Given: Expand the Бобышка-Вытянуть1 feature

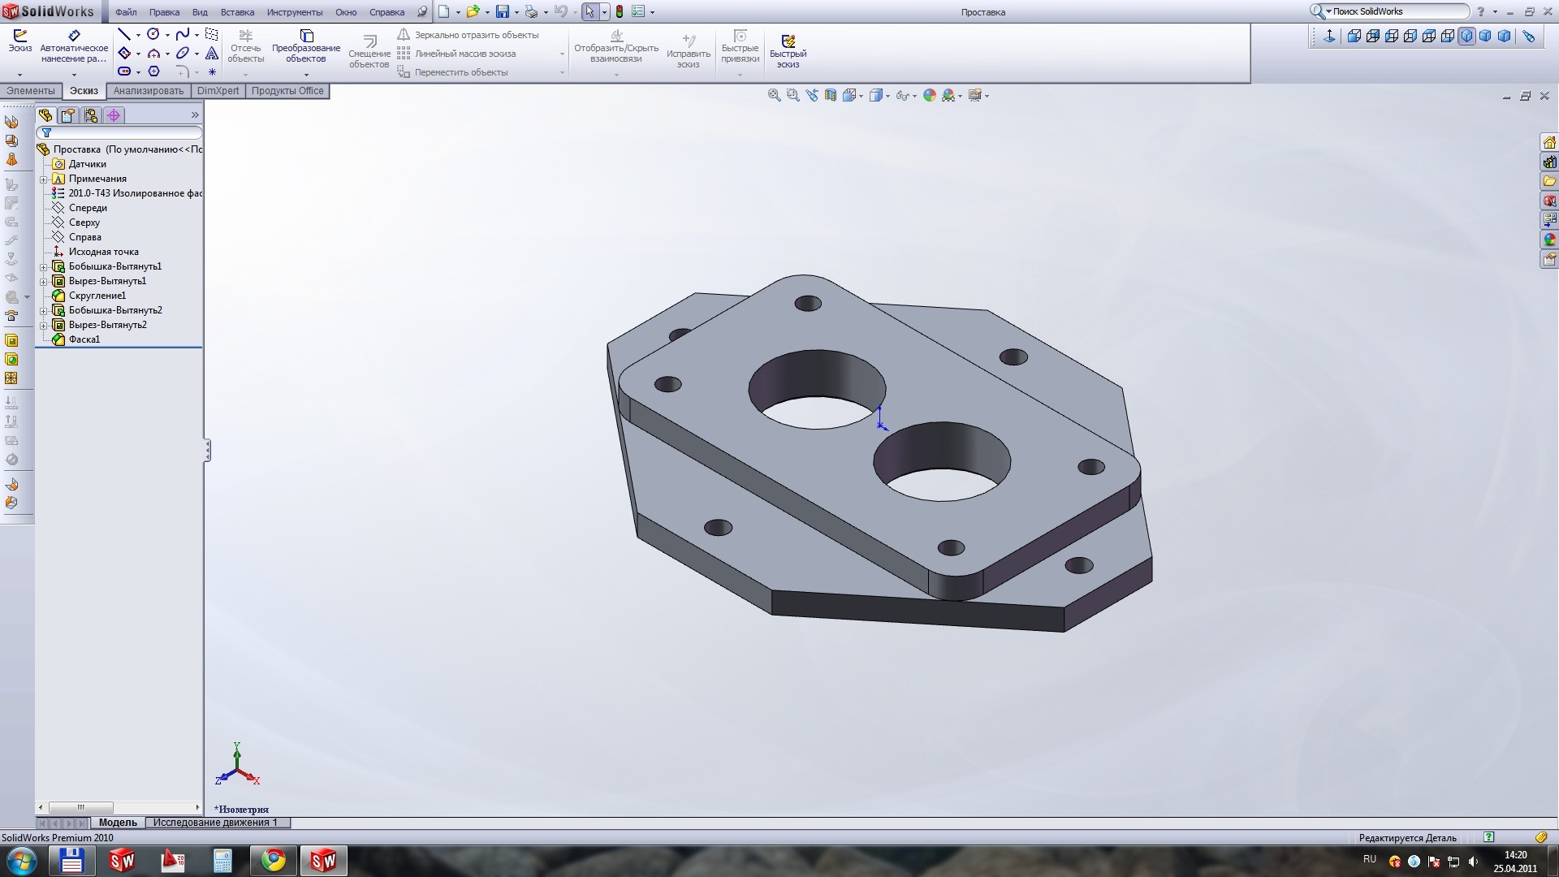Looking at the screenshot, I should [x=44, y=266].
